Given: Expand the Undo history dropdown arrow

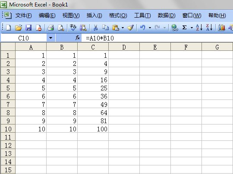Looking at the screenshot, I should click(150, 28).
